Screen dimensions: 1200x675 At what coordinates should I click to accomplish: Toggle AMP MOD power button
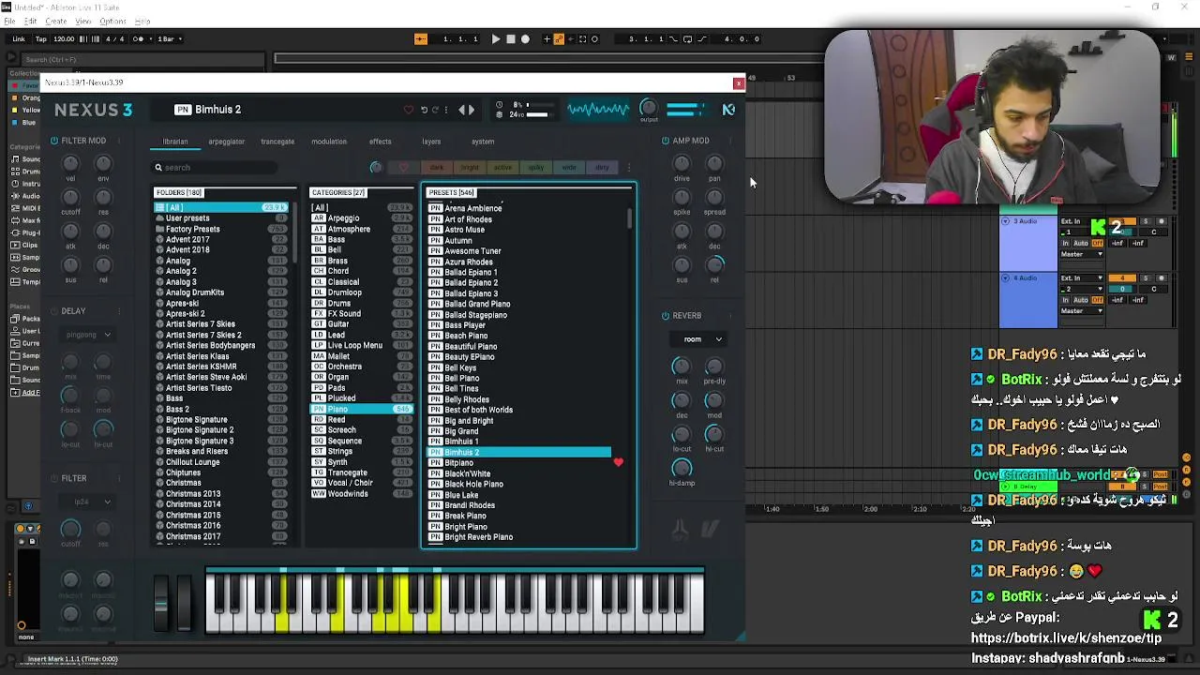pos(666,141)
